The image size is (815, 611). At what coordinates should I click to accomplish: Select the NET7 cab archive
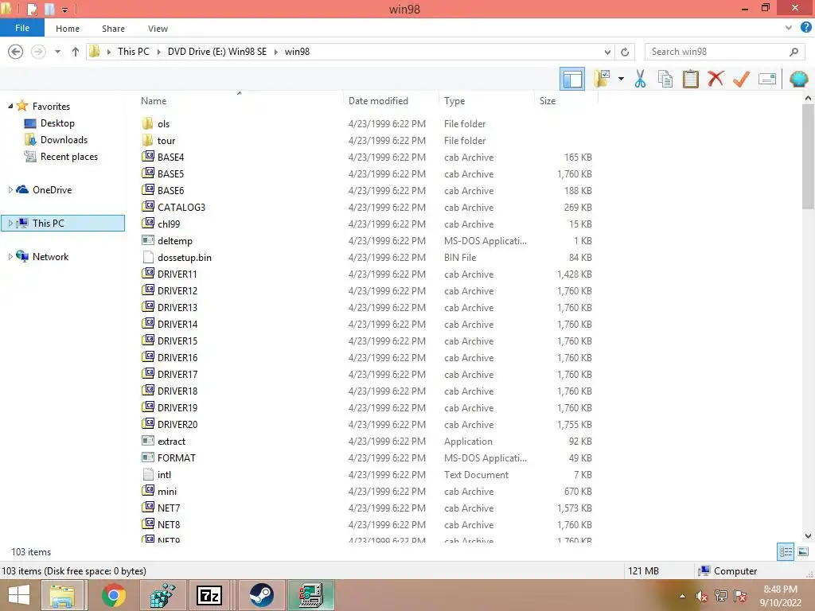[169, 508]
